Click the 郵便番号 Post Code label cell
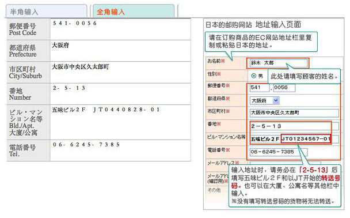Screen dimensions: 350x218 pyautogui.click(x=28, y=29)
